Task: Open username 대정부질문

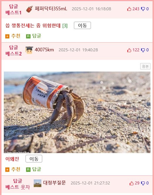Action: click(54, 183)
